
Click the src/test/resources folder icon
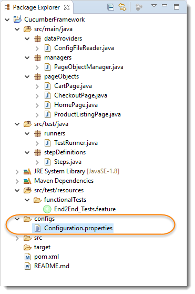pos(27,190)
